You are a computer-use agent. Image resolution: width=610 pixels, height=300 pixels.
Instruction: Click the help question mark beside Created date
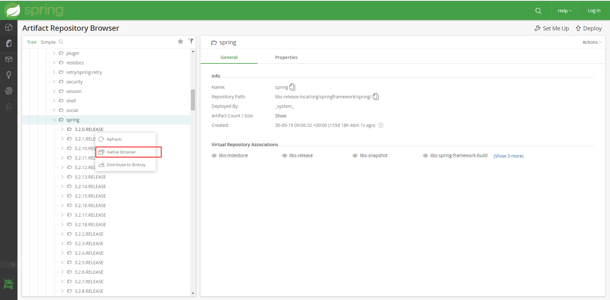tap(381, 125)
